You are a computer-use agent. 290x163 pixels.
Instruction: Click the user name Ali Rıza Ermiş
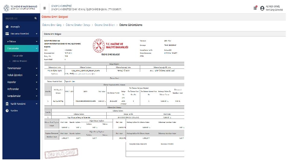coord(272,6)
